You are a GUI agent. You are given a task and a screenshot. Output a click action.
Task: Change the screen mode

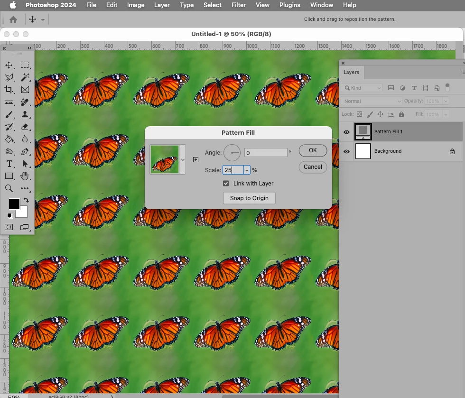click(x=25, y=227)
